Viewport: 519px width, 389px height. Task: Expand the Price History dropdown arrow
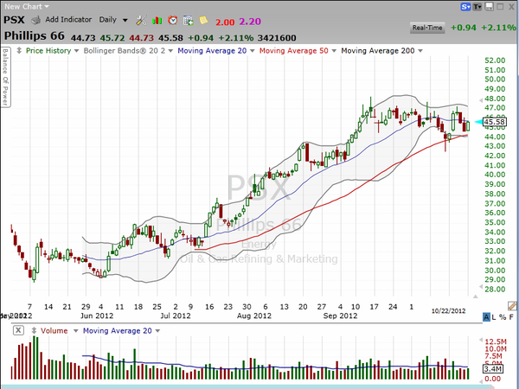(x=76, y=51)
